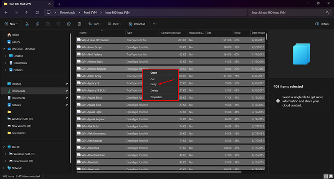
Task: Go forward with the right arrow
Action: tap(16, 12)
